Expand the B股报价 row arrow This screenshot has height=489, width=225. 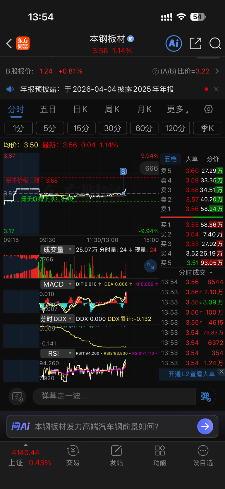(x=217, y=71)
